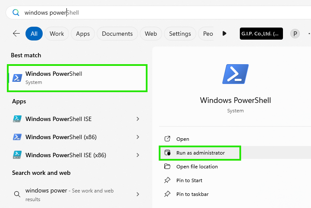
Task: Click inside the search text field
Action: [x=159, y=12]
